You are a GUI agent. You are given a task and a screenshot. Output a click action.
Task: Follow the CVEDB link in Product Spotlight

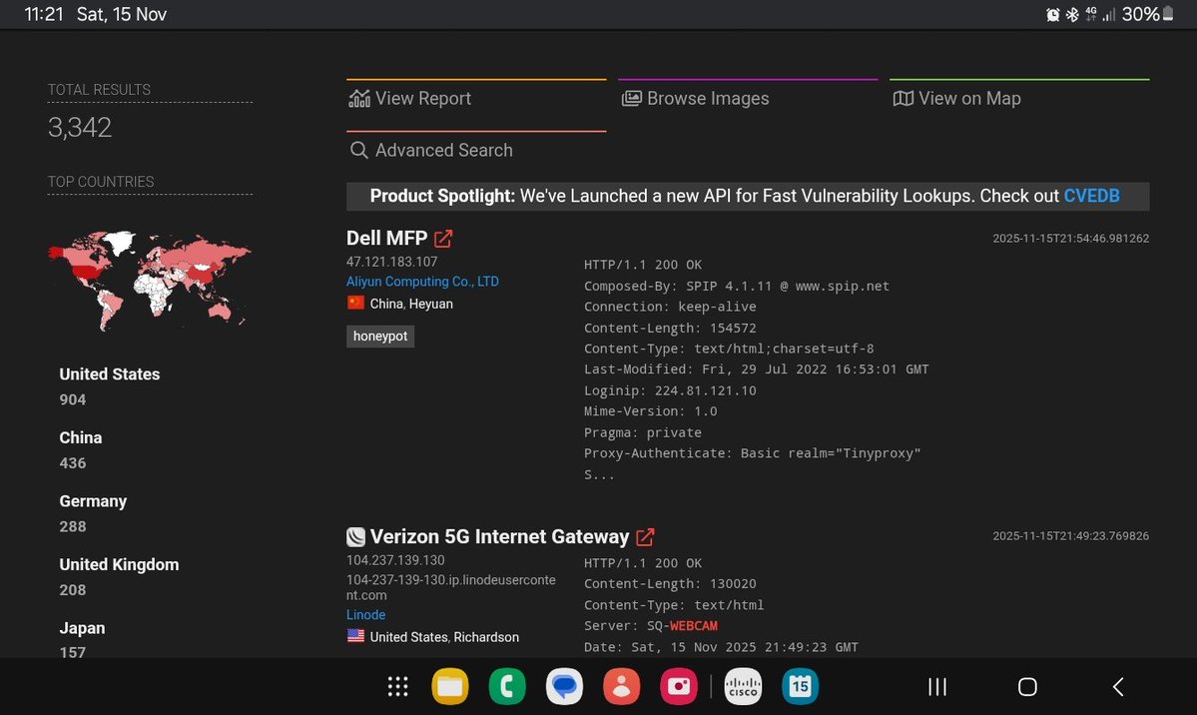tap(1091, 196)
